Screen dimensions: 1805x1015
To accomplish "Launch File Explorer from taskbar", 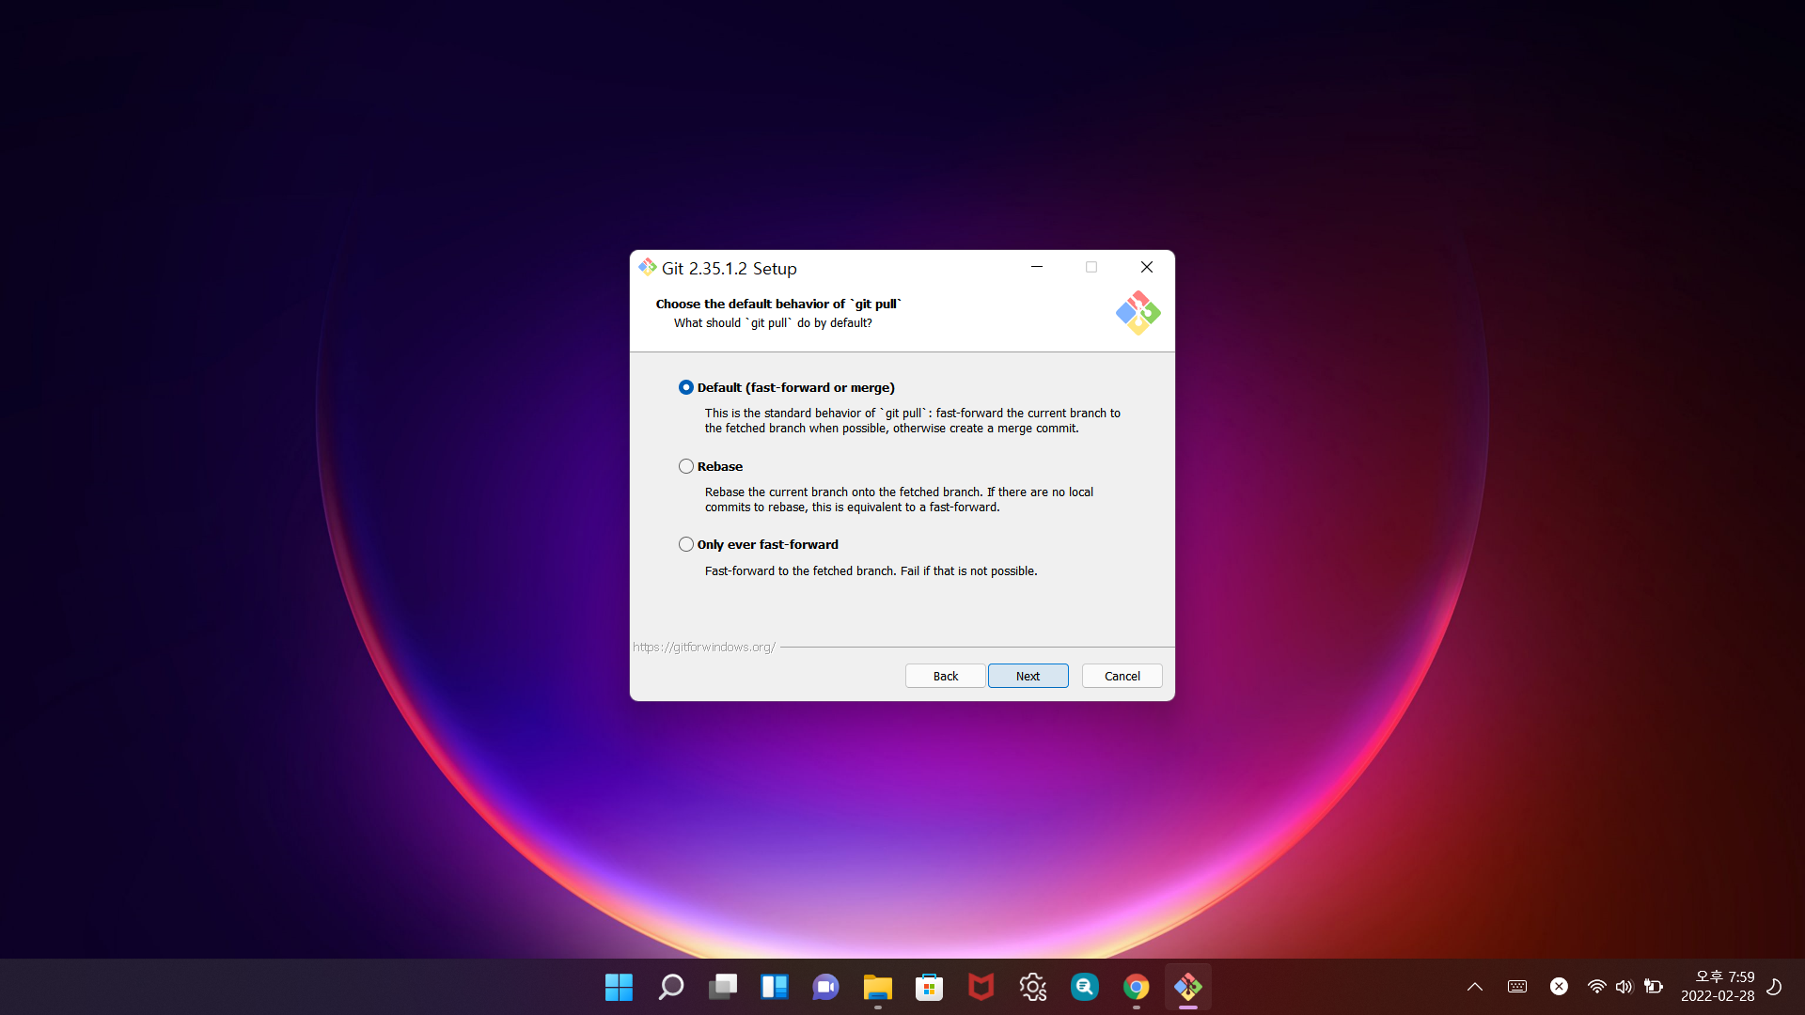I will click(x=877, y=987).
